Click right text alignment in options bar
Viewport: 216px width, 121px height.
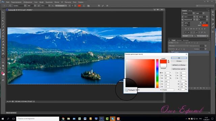[75, 6]
